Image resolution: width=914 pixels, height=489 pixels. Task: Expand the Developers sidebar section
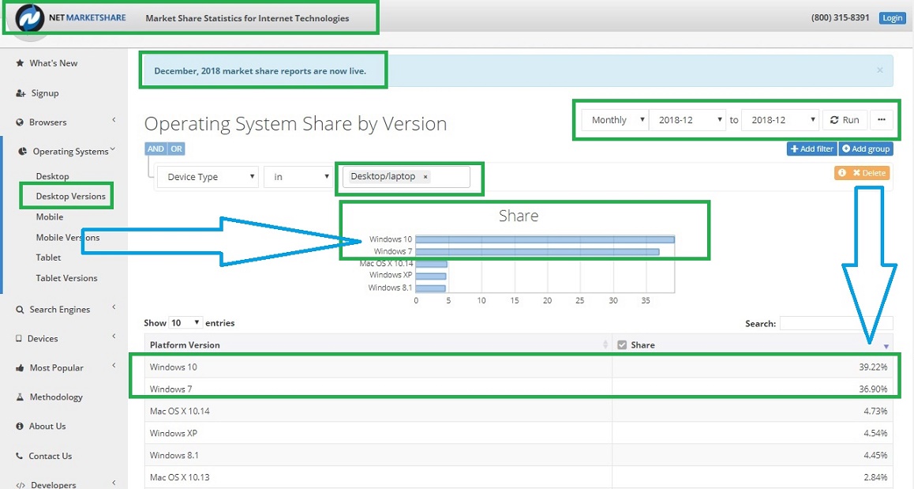pos(114,483)
